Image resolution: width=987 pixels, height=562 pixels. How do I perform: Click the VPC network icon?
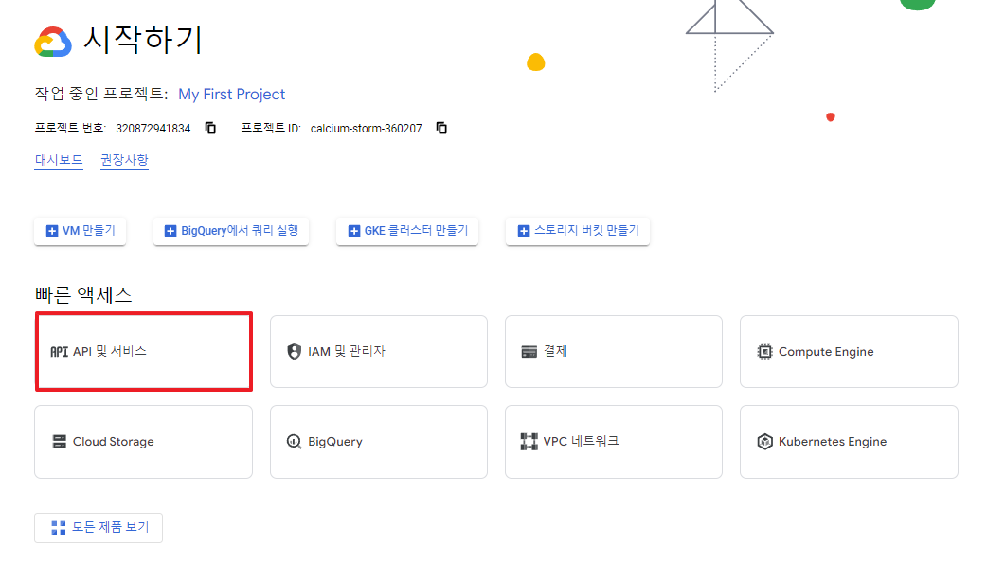point(529,442)
